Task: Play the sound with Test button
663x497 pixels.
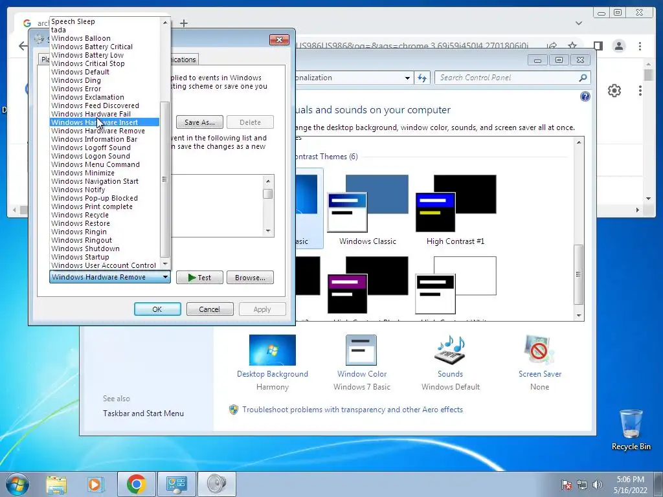Action: 199,278
